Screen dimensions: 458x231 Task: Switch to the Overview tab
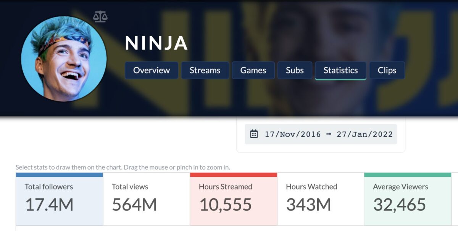(x=151, y=71)
